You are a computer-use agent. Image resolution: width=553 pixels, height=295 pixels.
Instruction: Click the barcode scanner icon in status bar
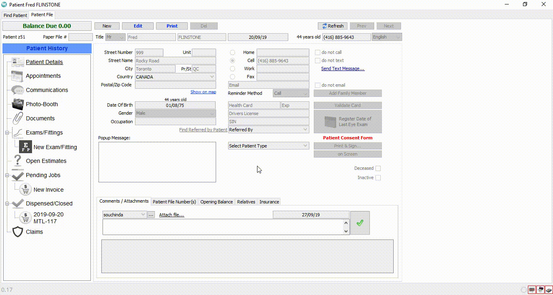click(532, 289)
